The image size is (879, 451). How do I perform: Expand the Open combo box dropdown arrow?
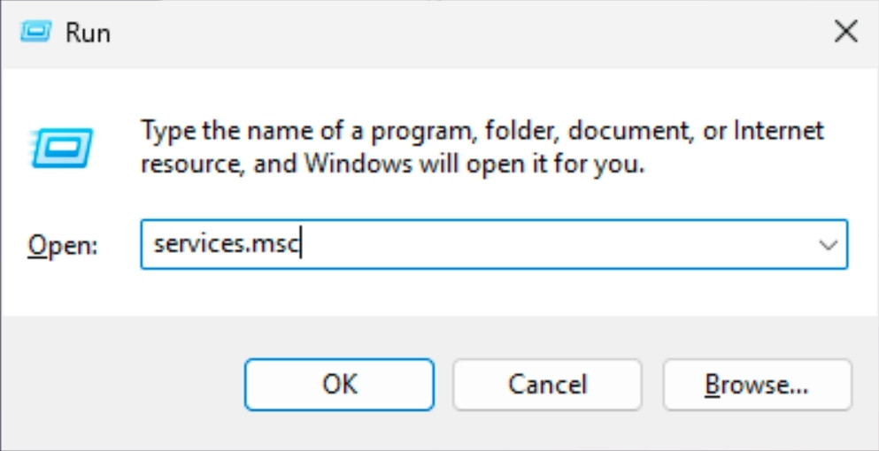(829, 245)
